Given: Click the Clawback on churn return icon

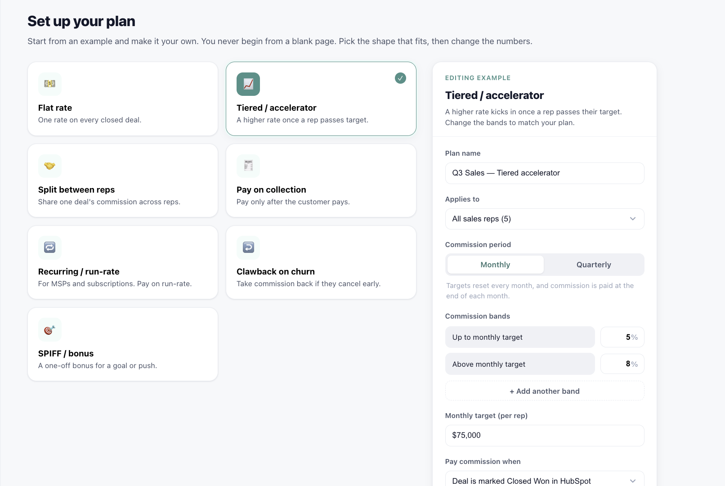Looking at the screenshot, I should point(248,248).
